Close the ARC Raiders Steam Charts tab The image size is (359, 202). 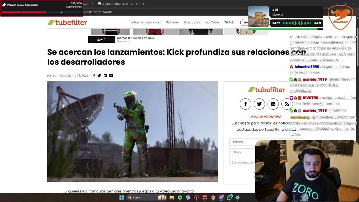[x=137, y=4]
